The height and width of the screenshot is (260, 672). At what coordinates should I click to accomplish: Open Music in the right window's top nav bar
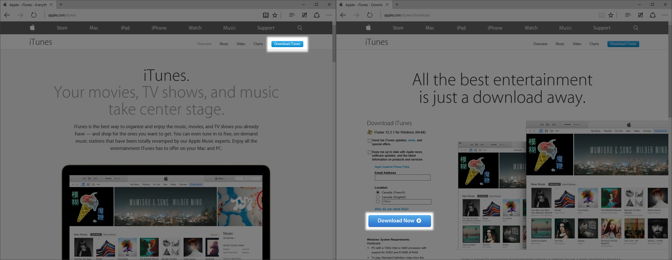[565, 28]
